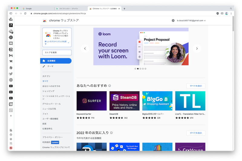
Task: Choose ショッピング category
Action: click(48, 91)
